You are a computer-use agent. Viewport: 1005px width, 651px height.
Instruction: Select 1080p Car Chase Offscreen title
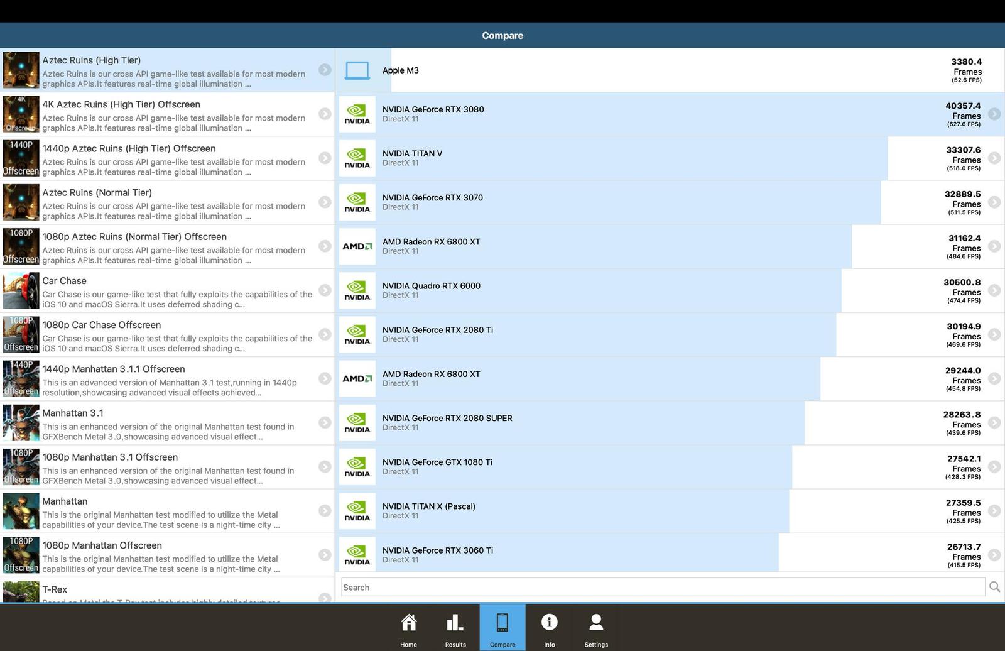click(102, 325)
